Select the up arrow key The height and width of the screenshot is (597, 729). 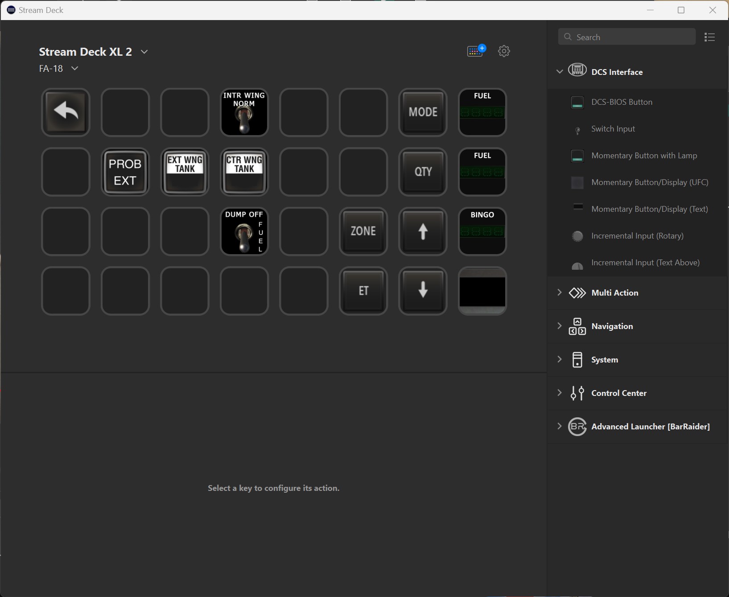click(423, 231)
